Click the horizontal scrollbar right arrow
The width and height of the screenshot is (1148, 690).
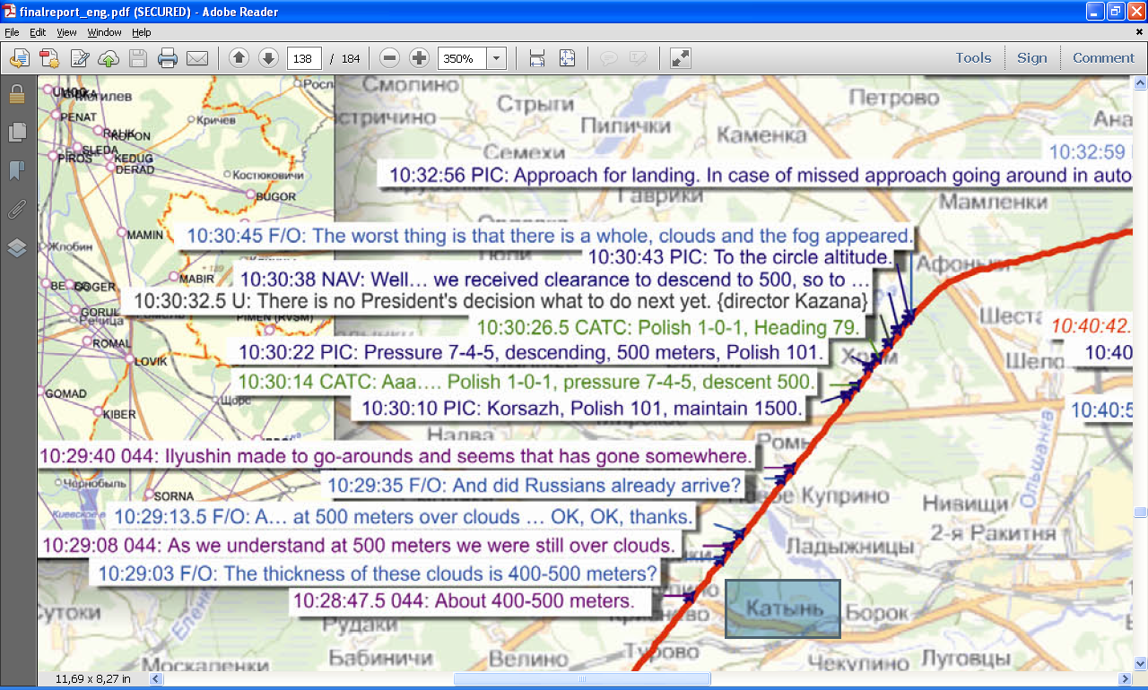coord(1126,679)
